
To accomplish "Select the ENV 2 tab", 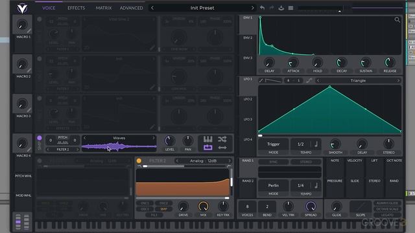I will pyautogui.click(x=248, y=38).
